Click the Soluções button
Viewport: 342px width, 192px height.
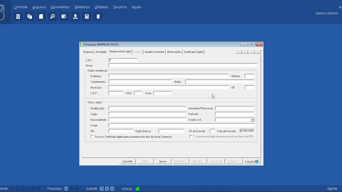(x=252, y=161)
